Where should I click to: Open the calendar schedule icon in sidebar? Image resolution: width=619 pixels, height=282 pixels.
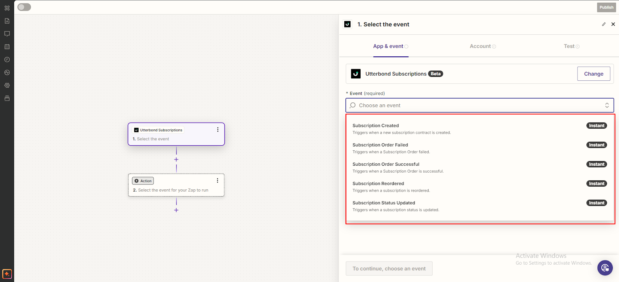(x=7, y=47)
